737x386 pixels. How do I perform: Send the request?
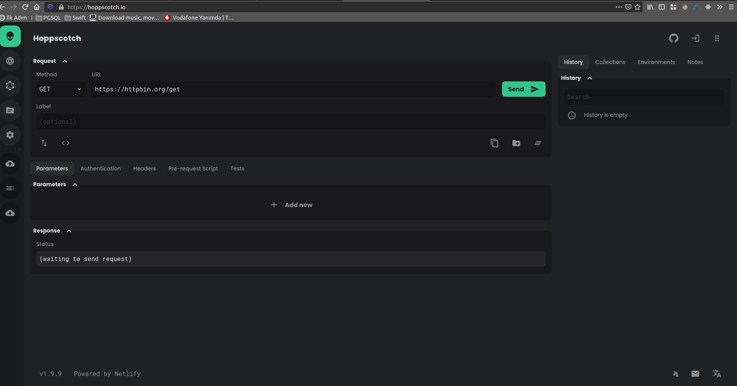(524, 89)
